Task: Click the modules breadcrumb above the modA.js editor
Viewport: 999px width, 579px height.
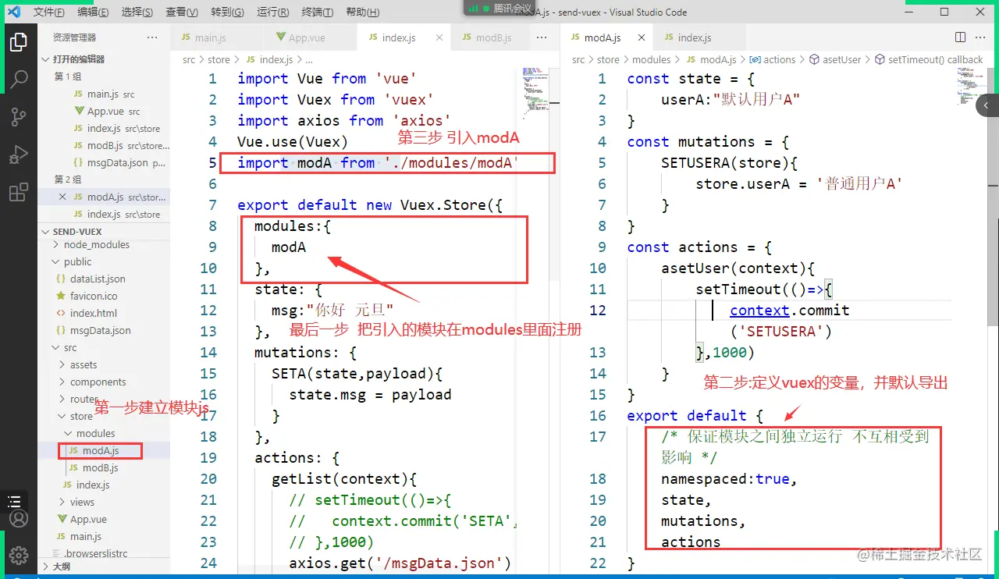Action: click(x=651, y=59)
